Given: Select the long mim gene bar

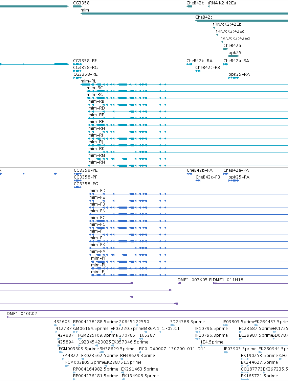Looking at the screenshot, I should tap(184, 14).
